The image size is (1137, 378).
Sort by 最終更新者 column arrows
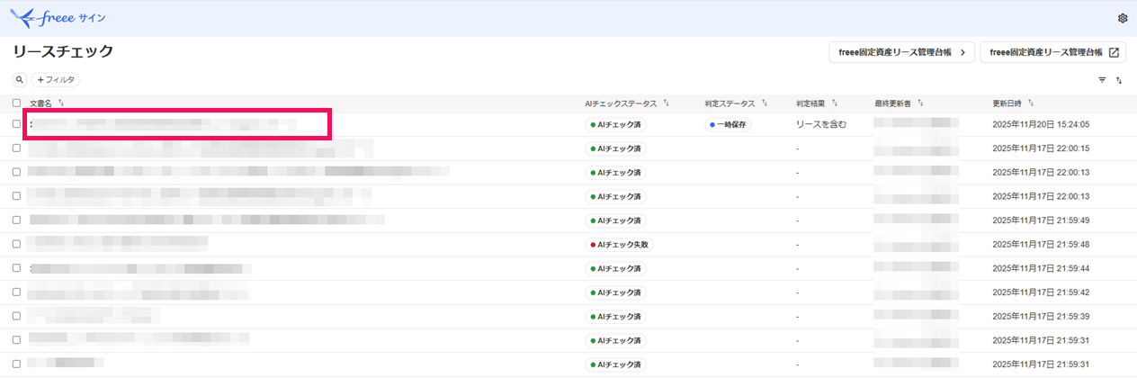pyautogui.click(x=921, y=103)
